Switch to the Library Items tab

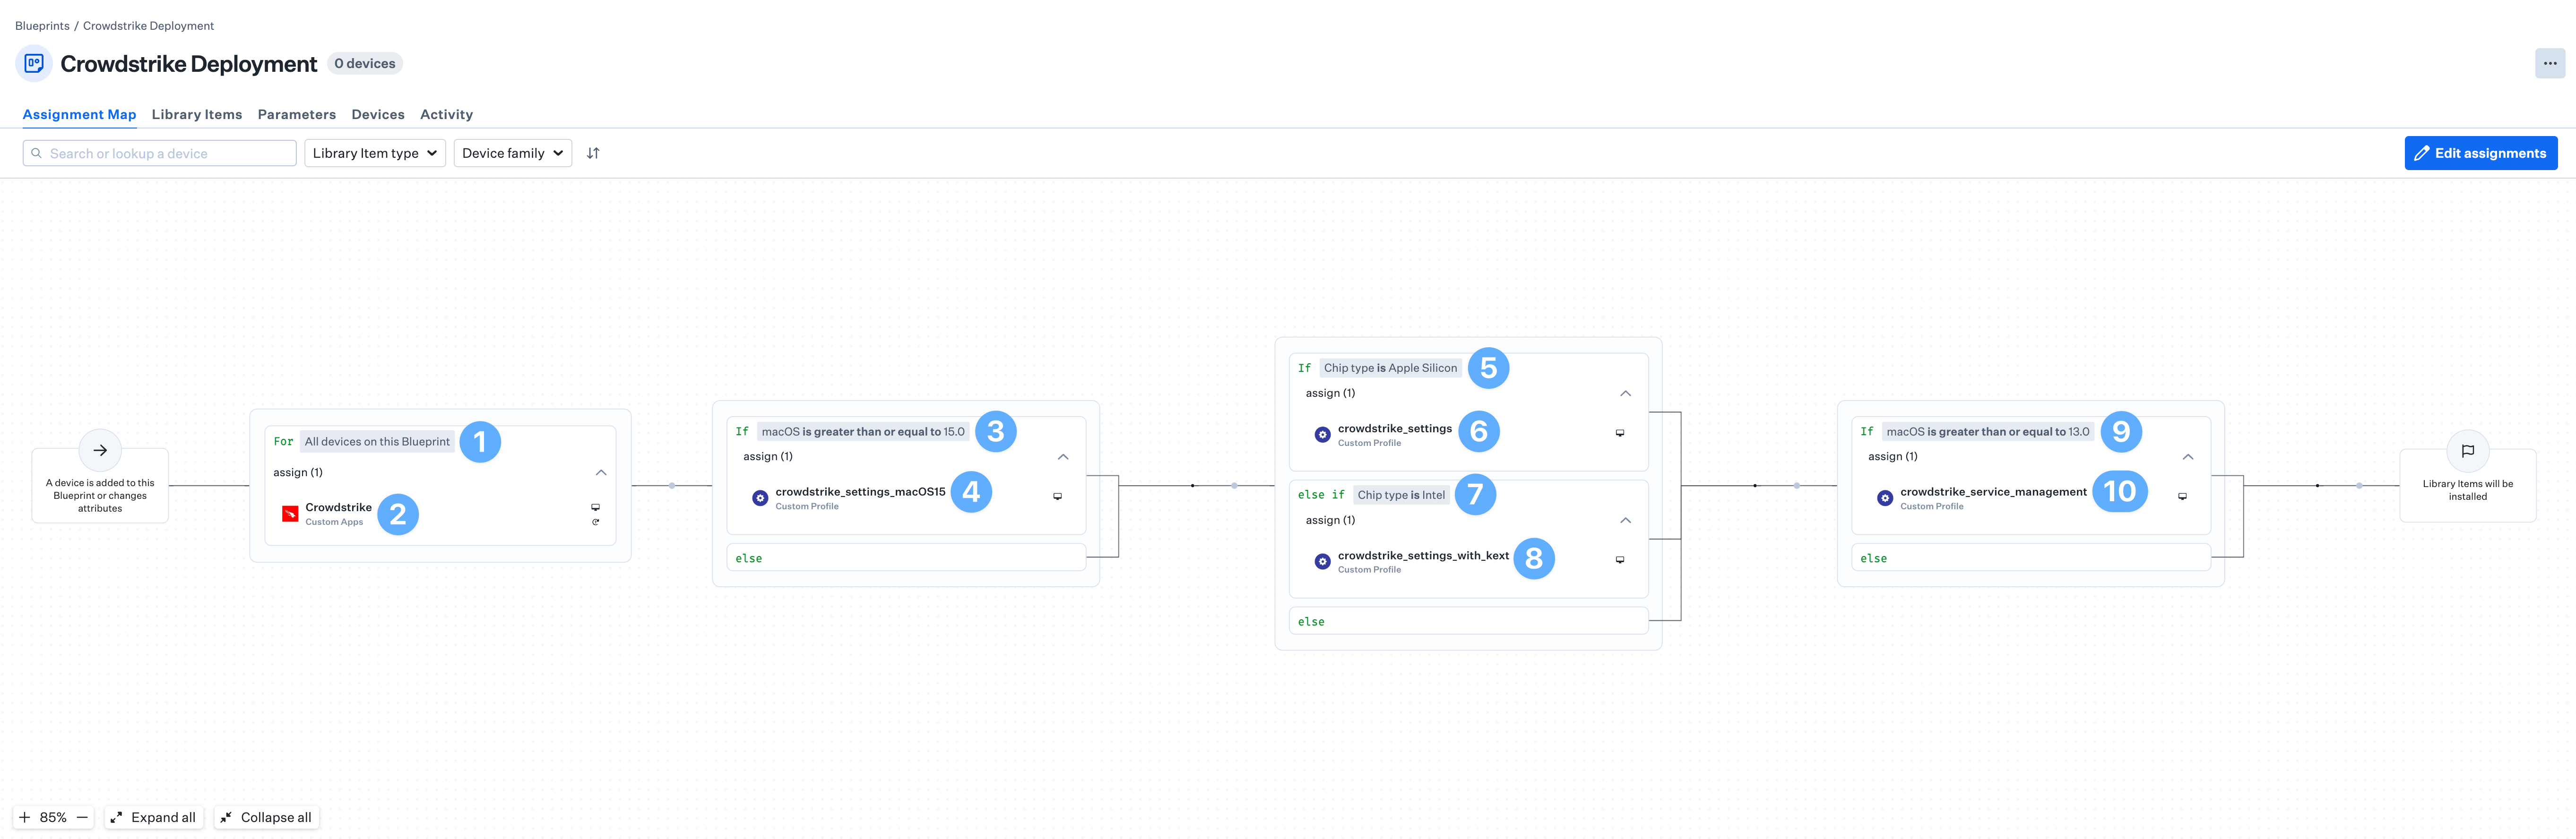(197, 114)
